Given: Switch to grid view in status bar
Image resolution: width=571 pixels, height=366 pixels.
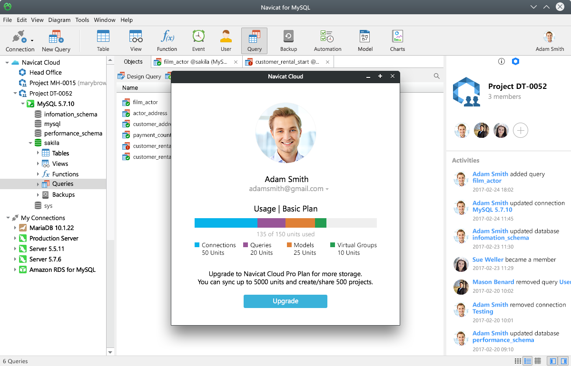Looking at the screenshot, I should coord(538,361).
